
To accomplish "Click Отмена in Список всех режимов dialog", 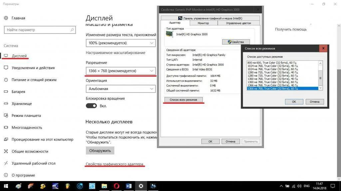I will point(315,102).
